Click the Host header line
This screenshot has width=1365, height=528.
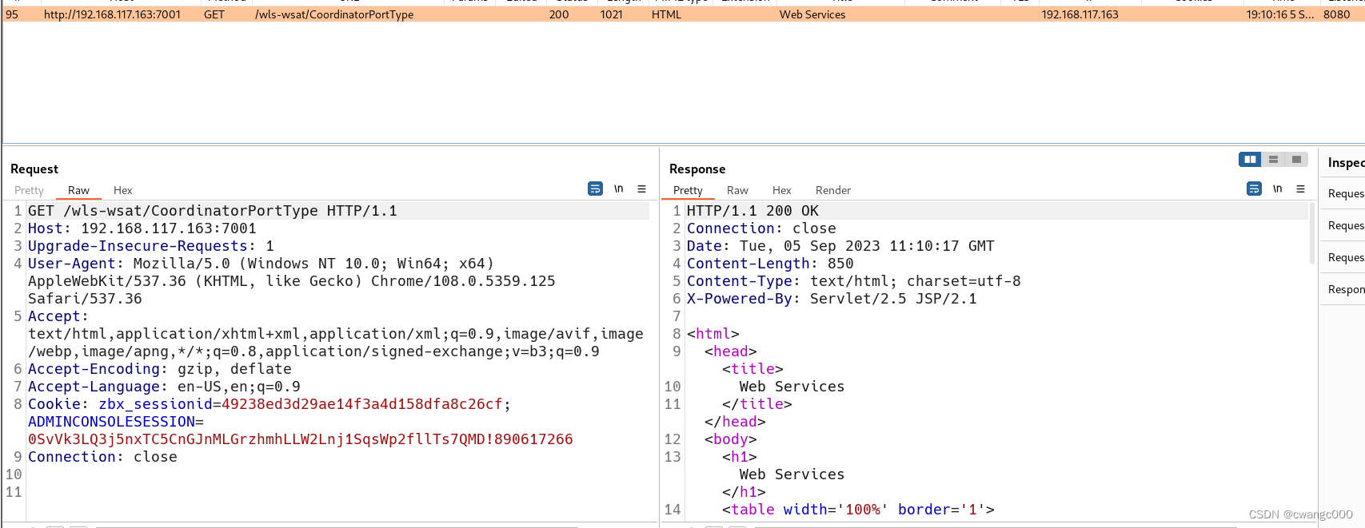click(x=142, y=228)
